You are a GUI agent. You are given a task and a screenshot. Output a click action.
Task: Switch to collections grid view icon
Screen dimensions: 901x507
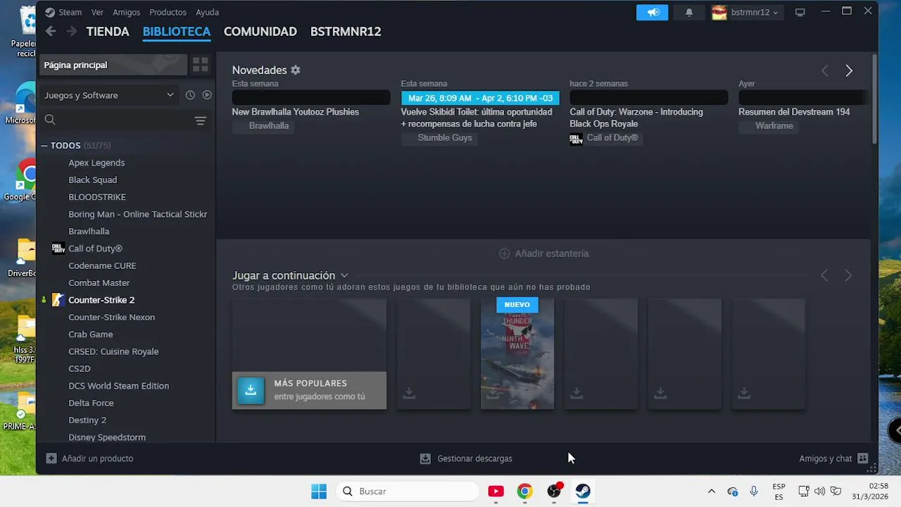pos(201,65)
